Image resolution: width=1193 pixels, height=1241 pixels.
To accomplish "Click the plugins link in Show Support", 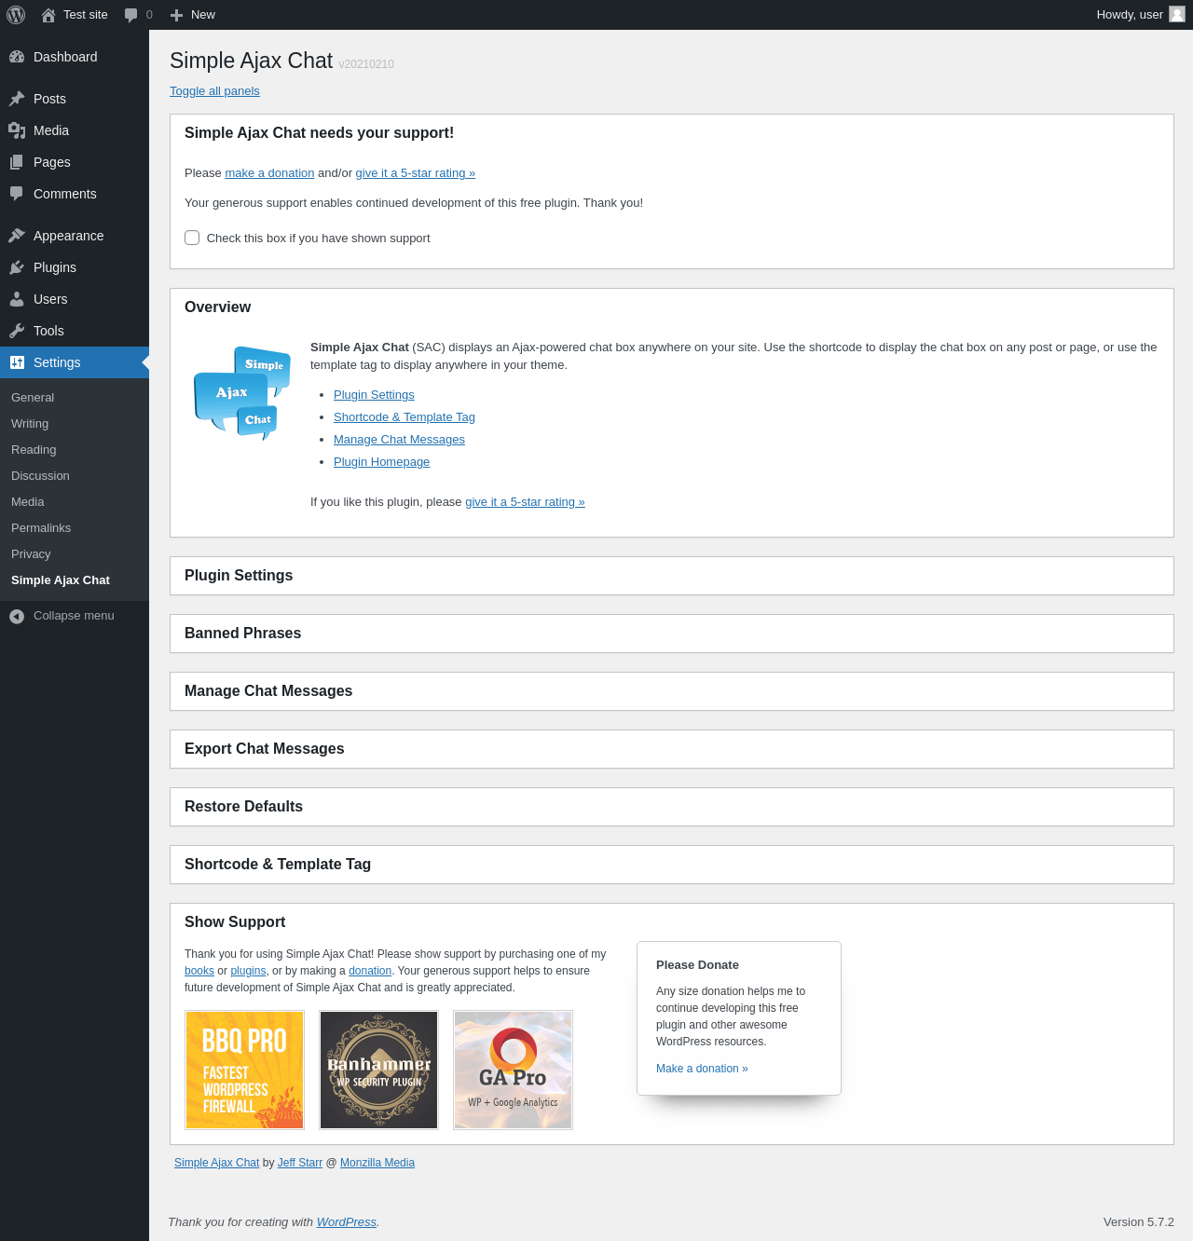I will tap(248, 971).
